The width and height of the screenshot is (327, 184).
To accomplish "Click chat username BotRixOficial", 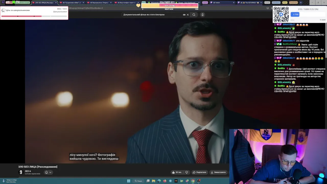I will pos(290,44).
